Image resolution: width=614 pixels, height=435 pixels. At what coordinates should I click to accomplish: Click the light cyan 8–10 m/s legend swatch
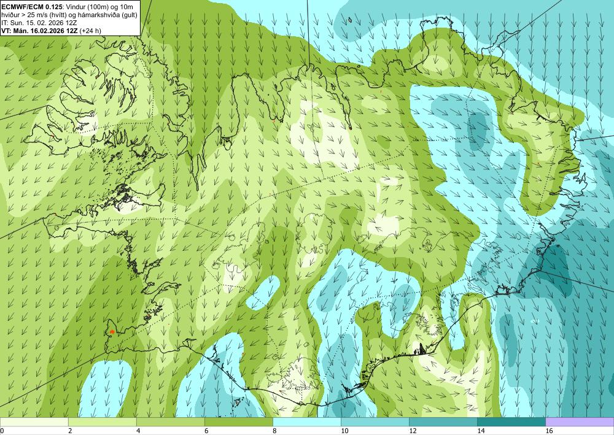point(307,422)
